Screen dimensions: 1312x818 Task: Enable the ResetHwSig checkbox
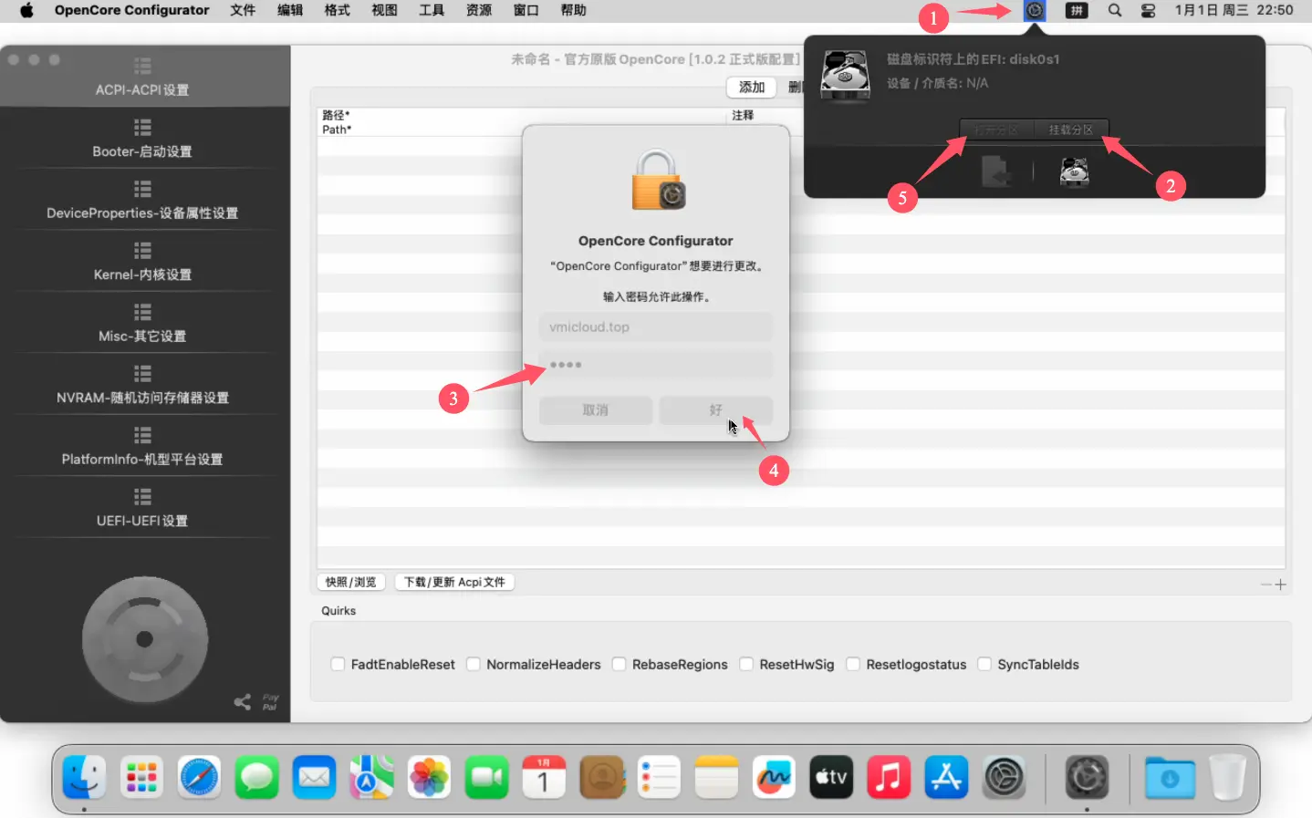click(x=746, y=664)
